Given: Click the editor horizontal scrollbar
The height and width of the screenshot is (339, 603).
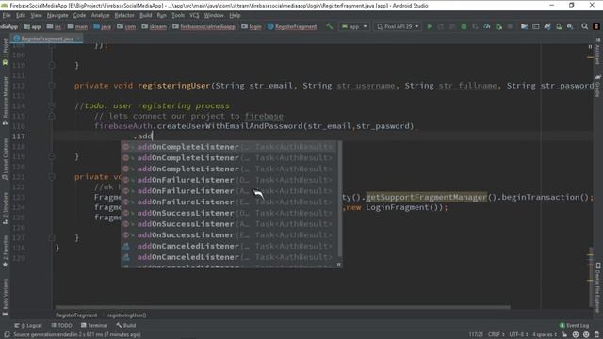Looking at the screenshot, I should point(283,307).
